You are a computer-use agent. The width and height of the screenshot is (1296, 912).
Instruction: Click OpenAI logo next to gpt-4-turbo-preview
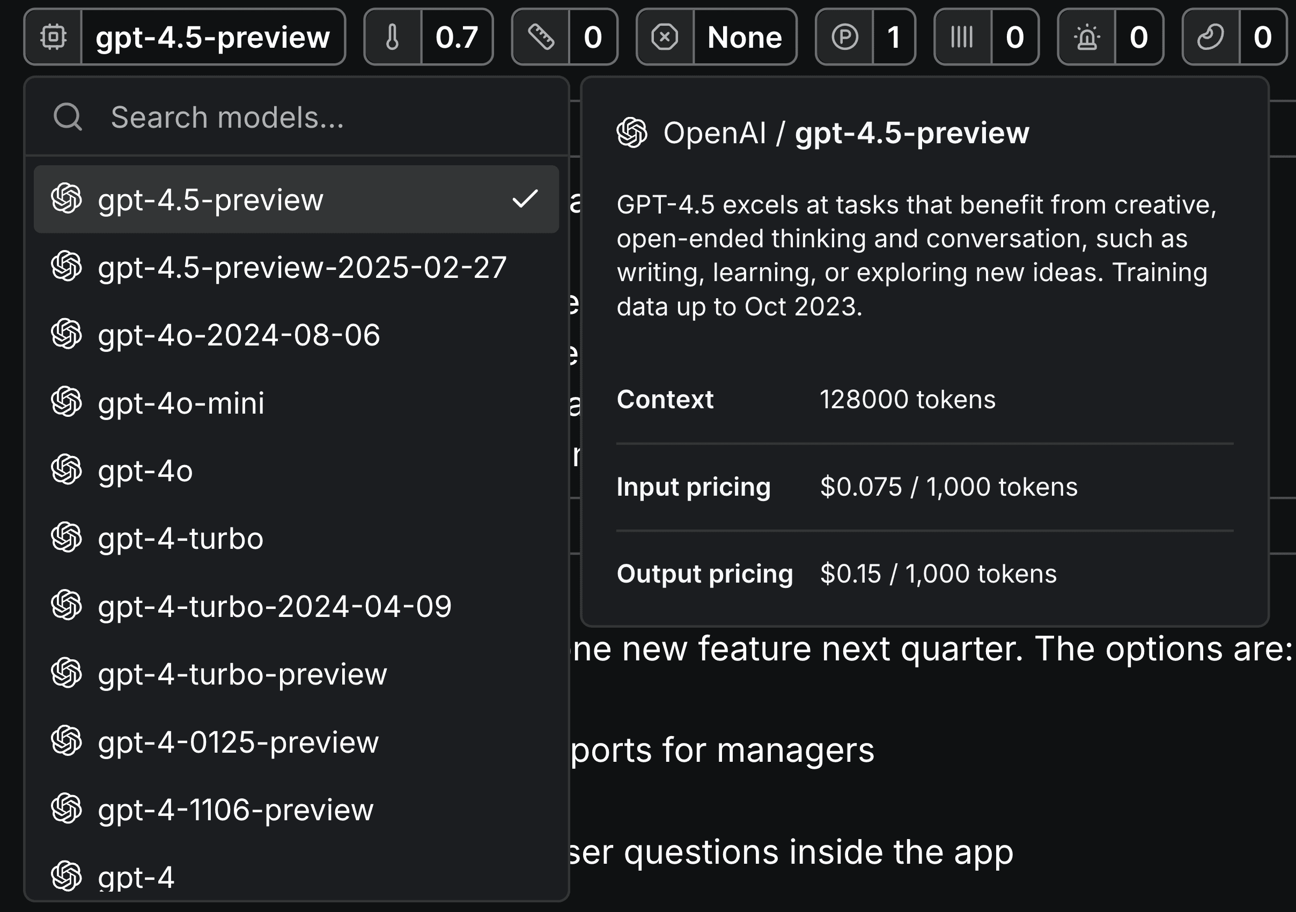point(67,673)
